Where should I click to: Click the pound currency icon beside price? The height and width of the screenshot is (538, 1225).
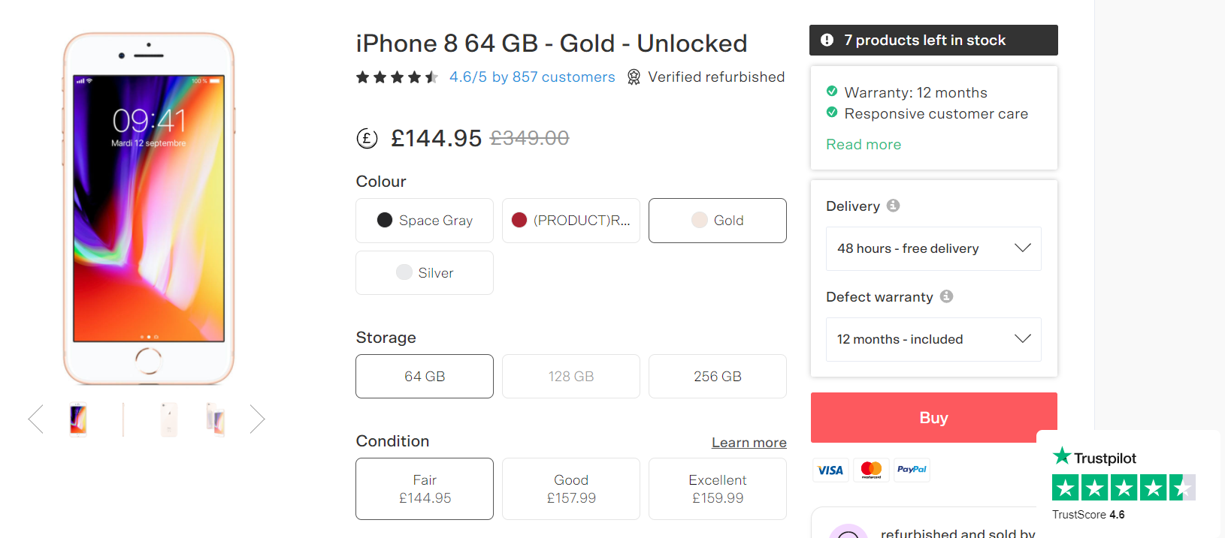pyautogui.click(x=367, y=138)
